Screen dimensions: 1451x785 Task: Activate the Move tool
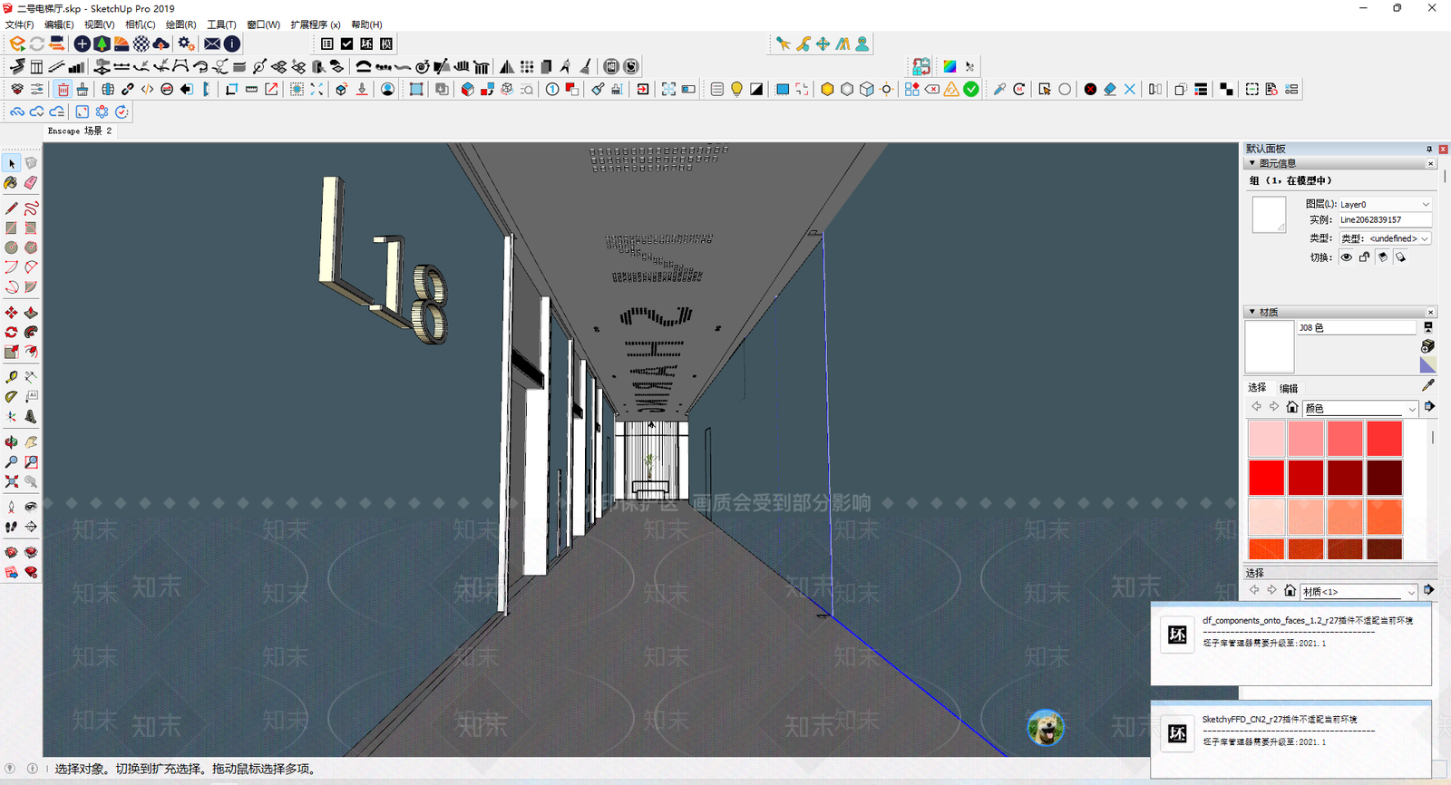tap(11, 312)
